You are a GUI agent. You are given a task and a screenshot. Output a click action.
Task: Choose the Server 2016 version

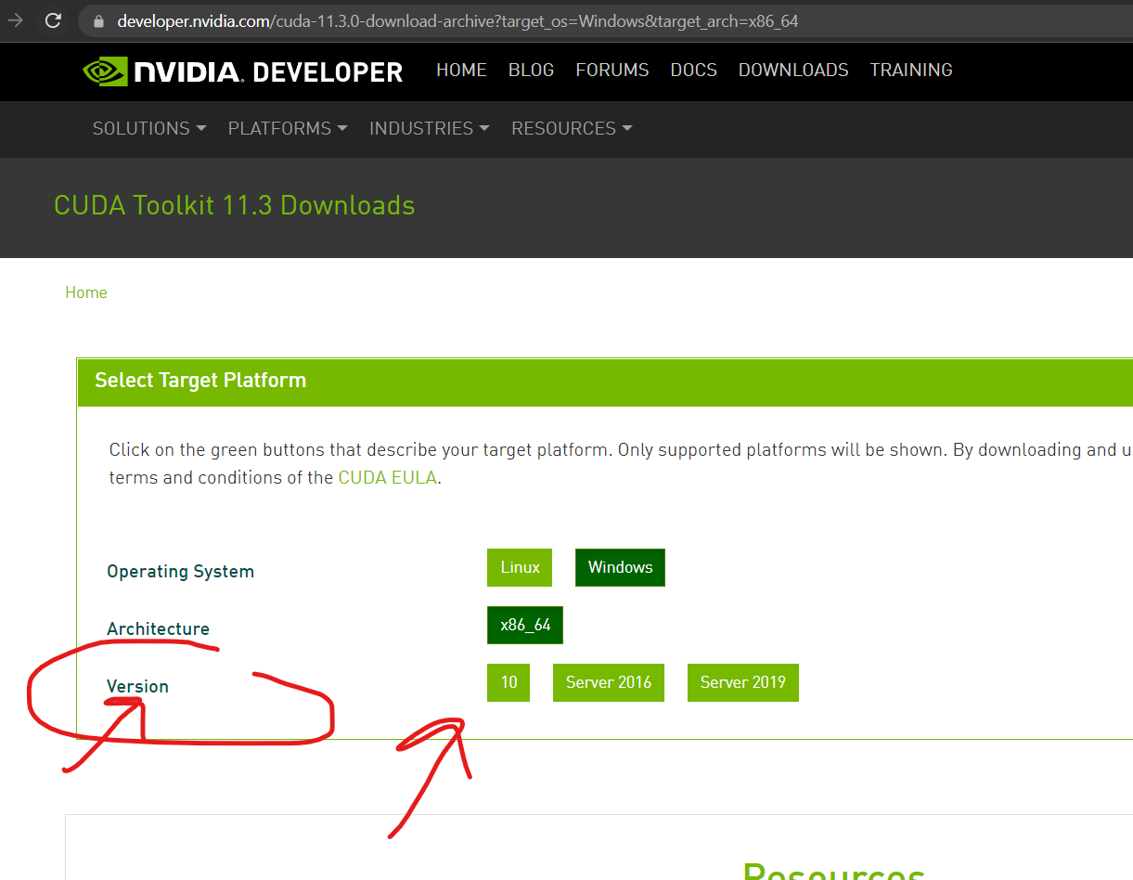coord(609,682)
